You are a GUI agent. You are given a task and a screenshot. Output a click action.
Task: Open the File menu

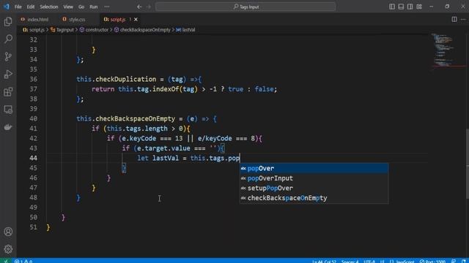click(18, 7)
